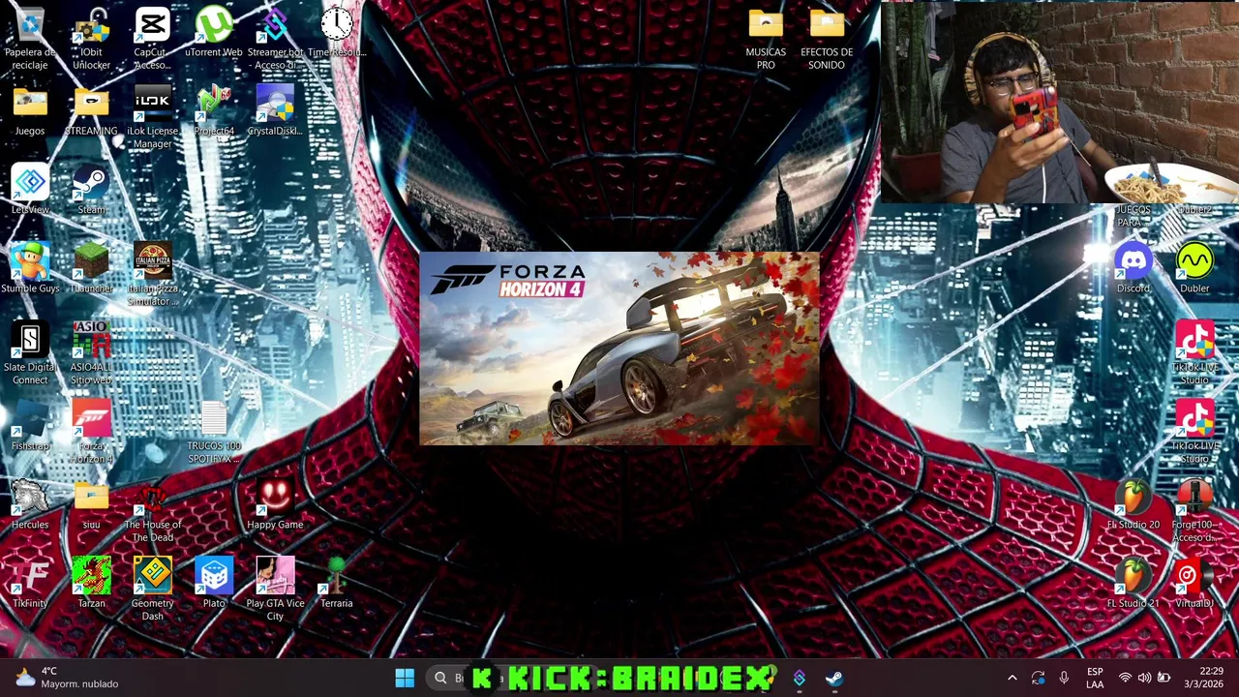The height and width of the screenshot is (697, 1239).
Task: Launch the Geometry Dash shortcut
Action: click(x=152, y=590)
